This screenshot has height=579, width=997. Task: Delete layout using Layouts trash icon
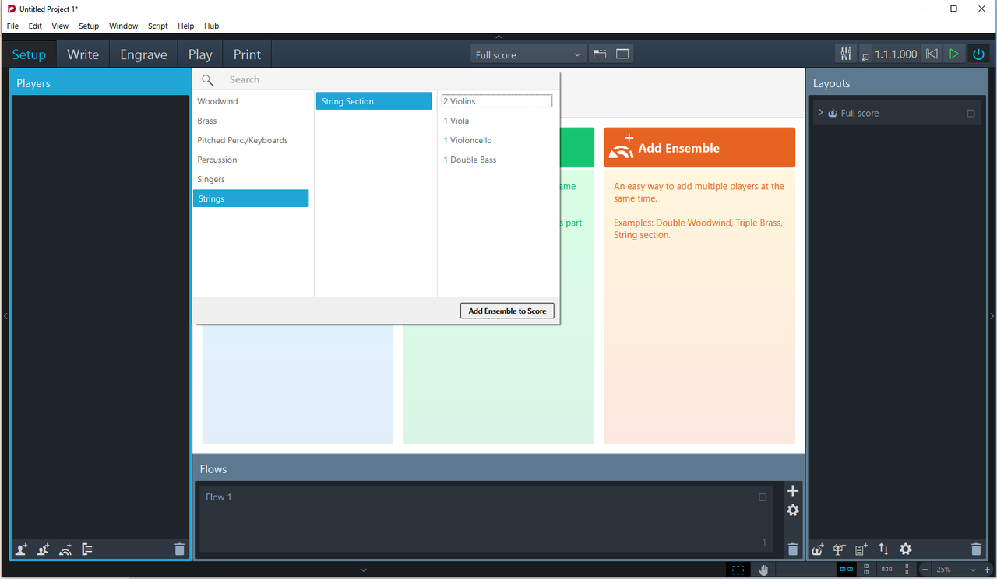click(977, 549)
